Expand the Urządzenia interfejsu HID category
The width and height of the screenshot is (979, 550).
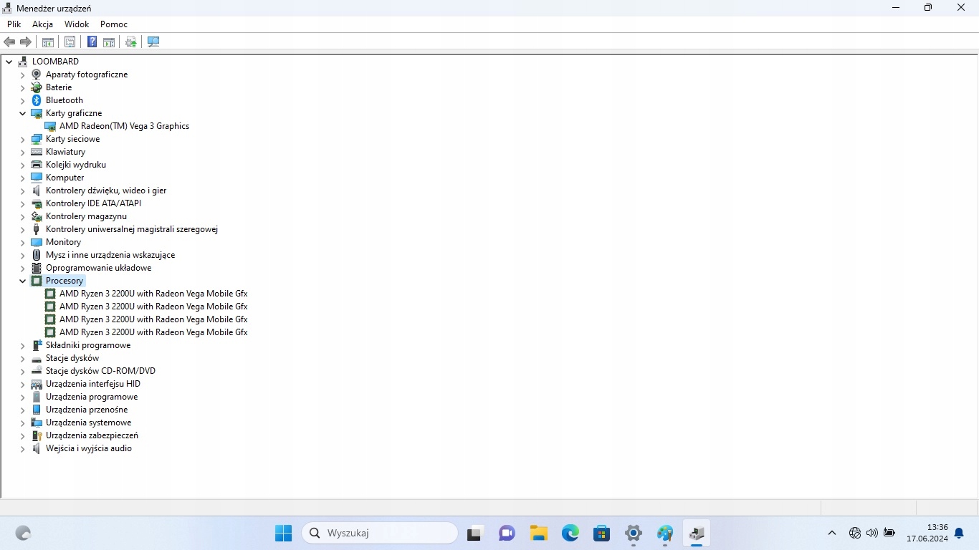point(23,384)
